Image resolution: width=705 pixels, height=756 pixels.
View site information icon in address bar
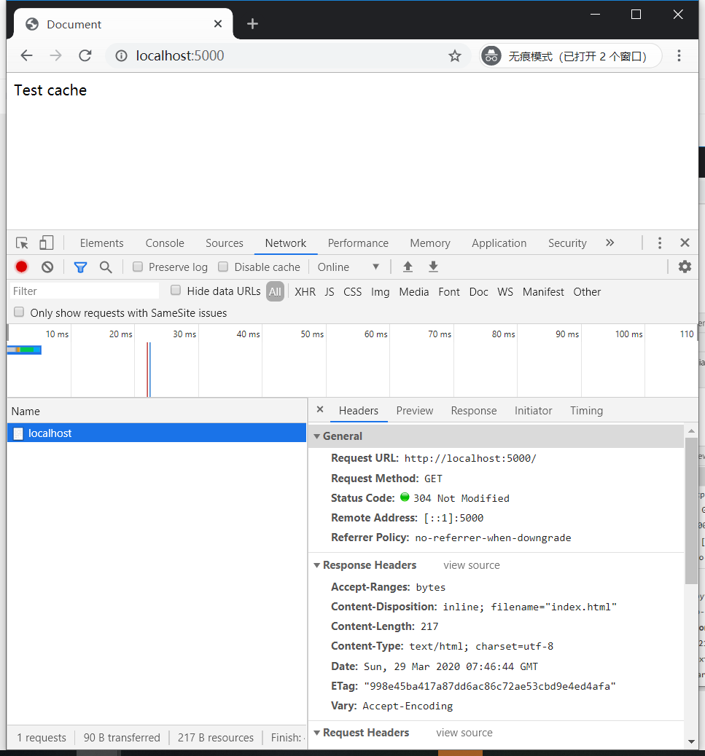tap(121, 56)
